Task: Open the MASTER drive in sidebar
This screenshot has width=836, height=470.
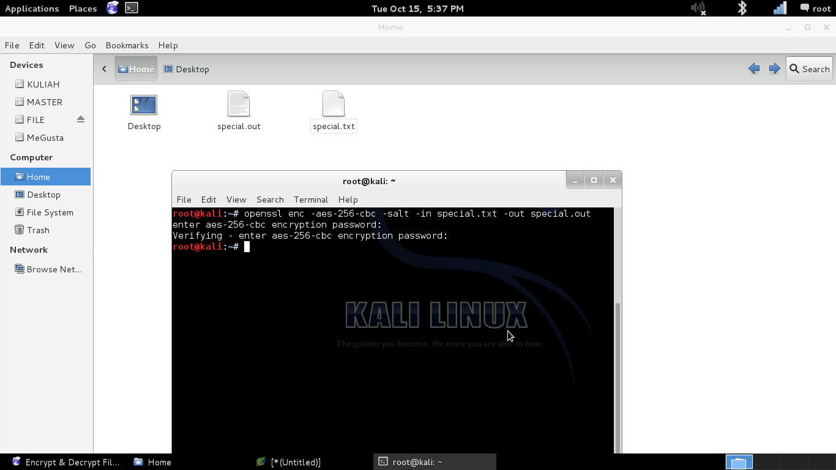Action: click(x=46, y=102)
